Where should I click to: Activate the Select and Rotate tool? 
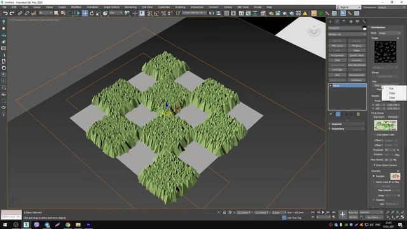pos(92,13)
